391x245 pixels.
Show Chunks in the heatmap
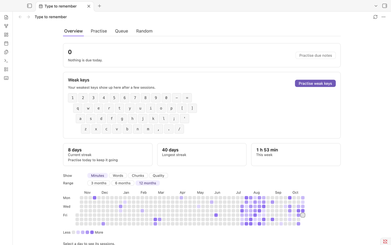(x=138, y=175)
